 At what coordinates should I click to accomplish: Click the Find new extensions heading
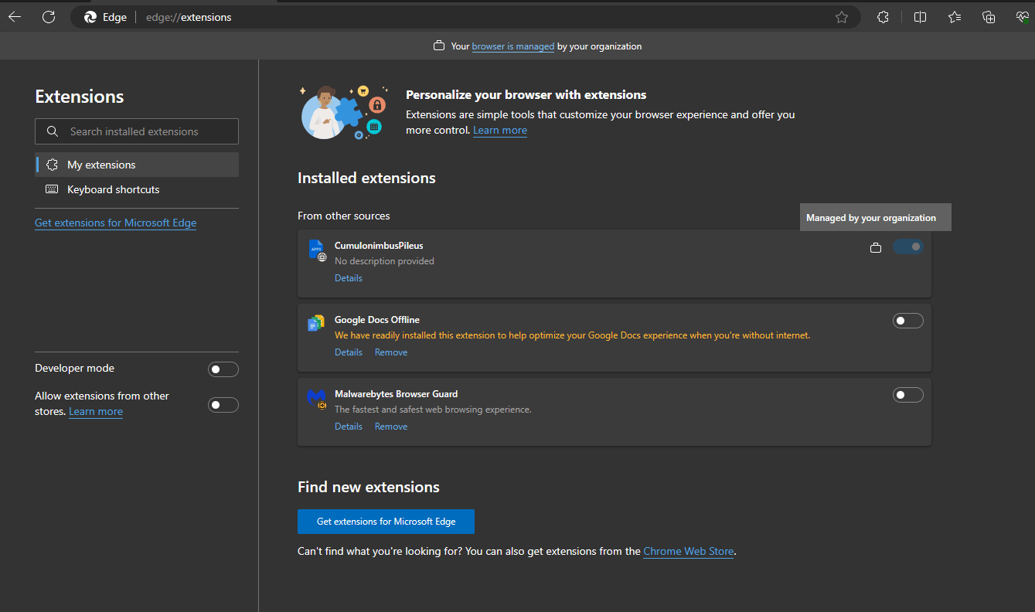coord(369,487)
